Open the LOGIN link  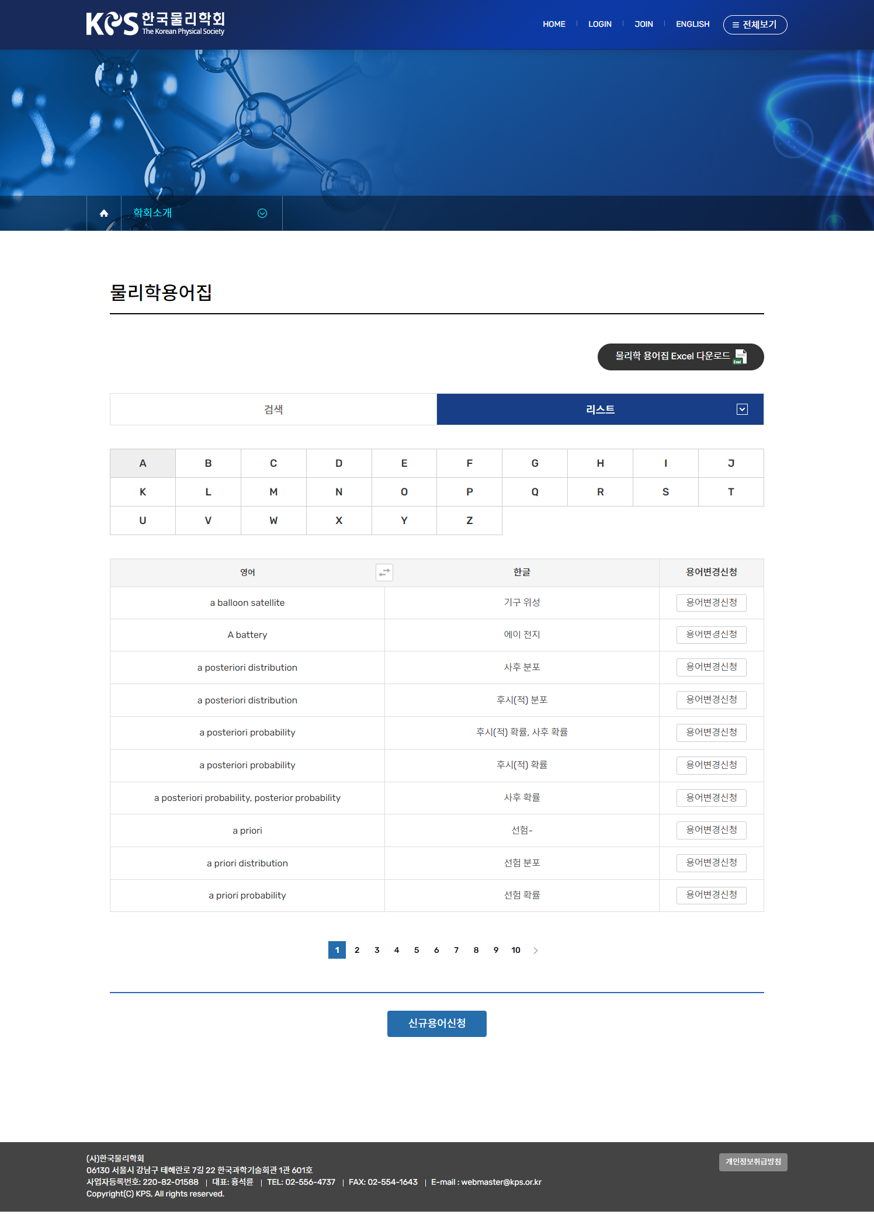599,25
